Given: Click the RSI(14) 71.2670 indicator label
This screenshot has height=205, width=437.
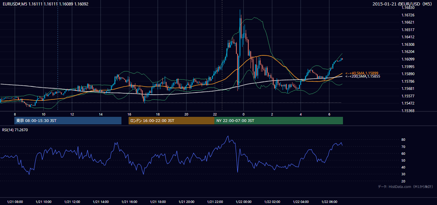Looking at the screenshot, I should coord(15,130).
